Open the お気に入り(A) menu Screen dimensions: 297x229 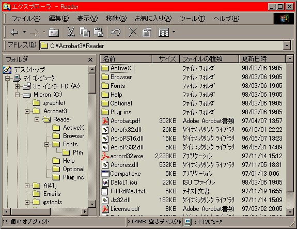153,19
